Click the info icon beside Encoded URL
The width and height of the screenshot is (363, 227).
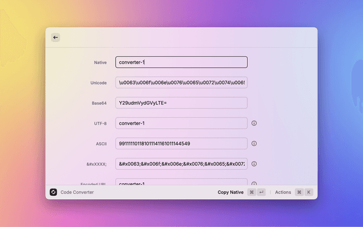click(254, 183)
